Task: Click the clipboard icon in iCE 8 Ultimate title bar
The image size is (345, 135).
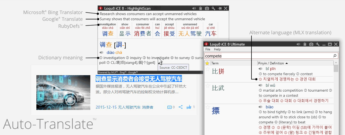Action: [305, 44]
